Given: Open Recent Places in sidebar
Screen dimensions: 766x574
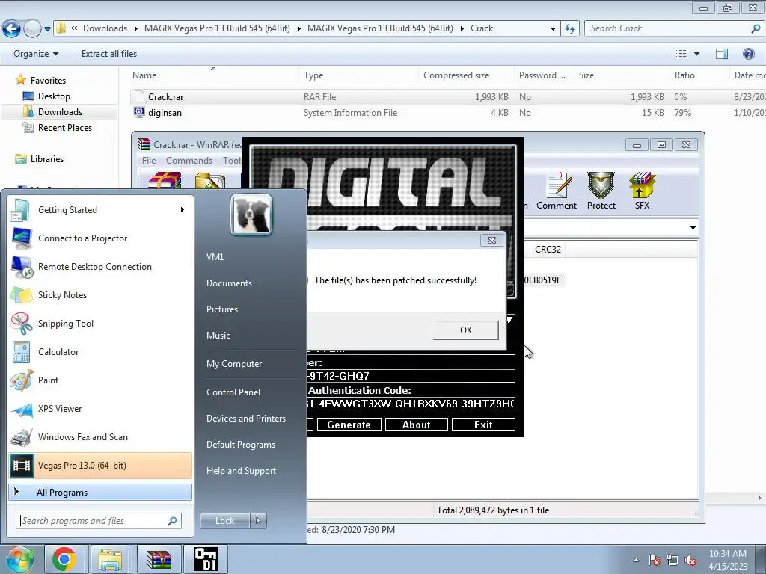Looking at the screenshot, I should [x=65, y=127].
